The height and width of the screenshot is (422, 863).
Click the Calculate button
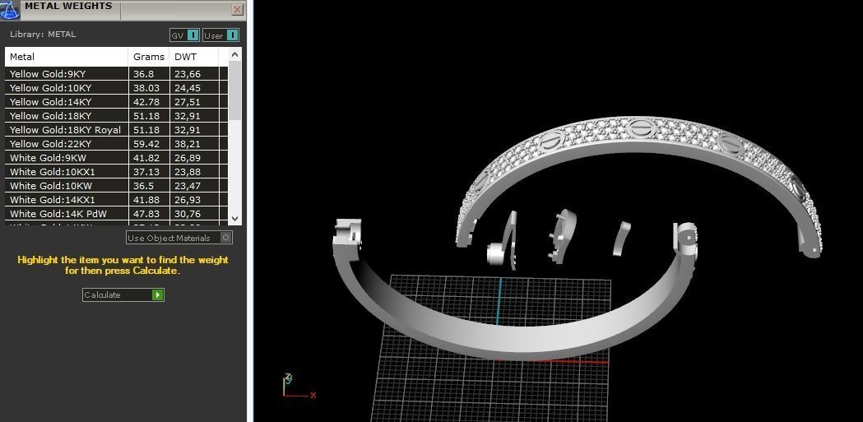[x=123, y=294]
